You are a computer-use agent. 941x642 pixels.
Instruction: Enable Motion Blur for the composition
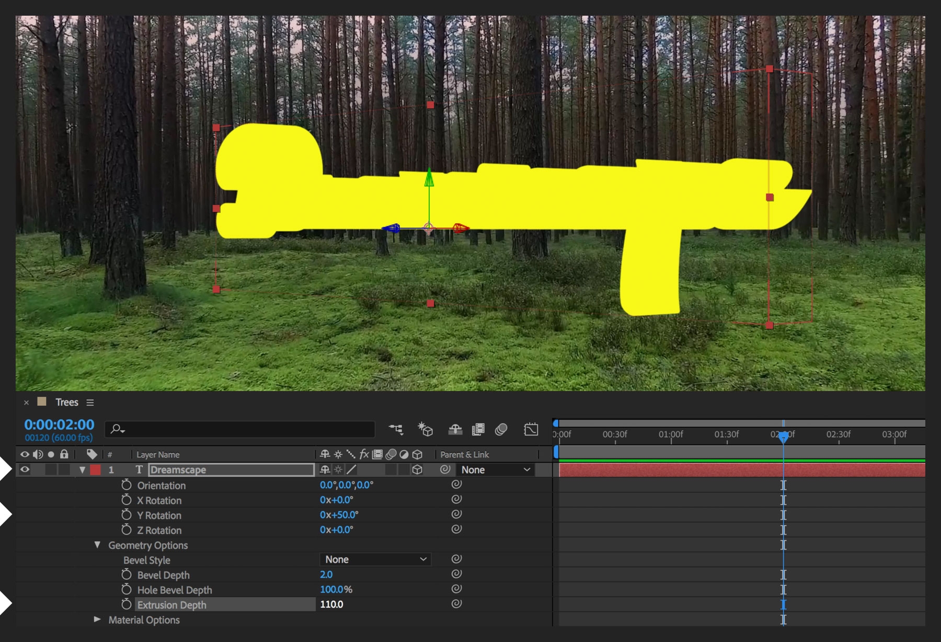click(x=500, y=430)
